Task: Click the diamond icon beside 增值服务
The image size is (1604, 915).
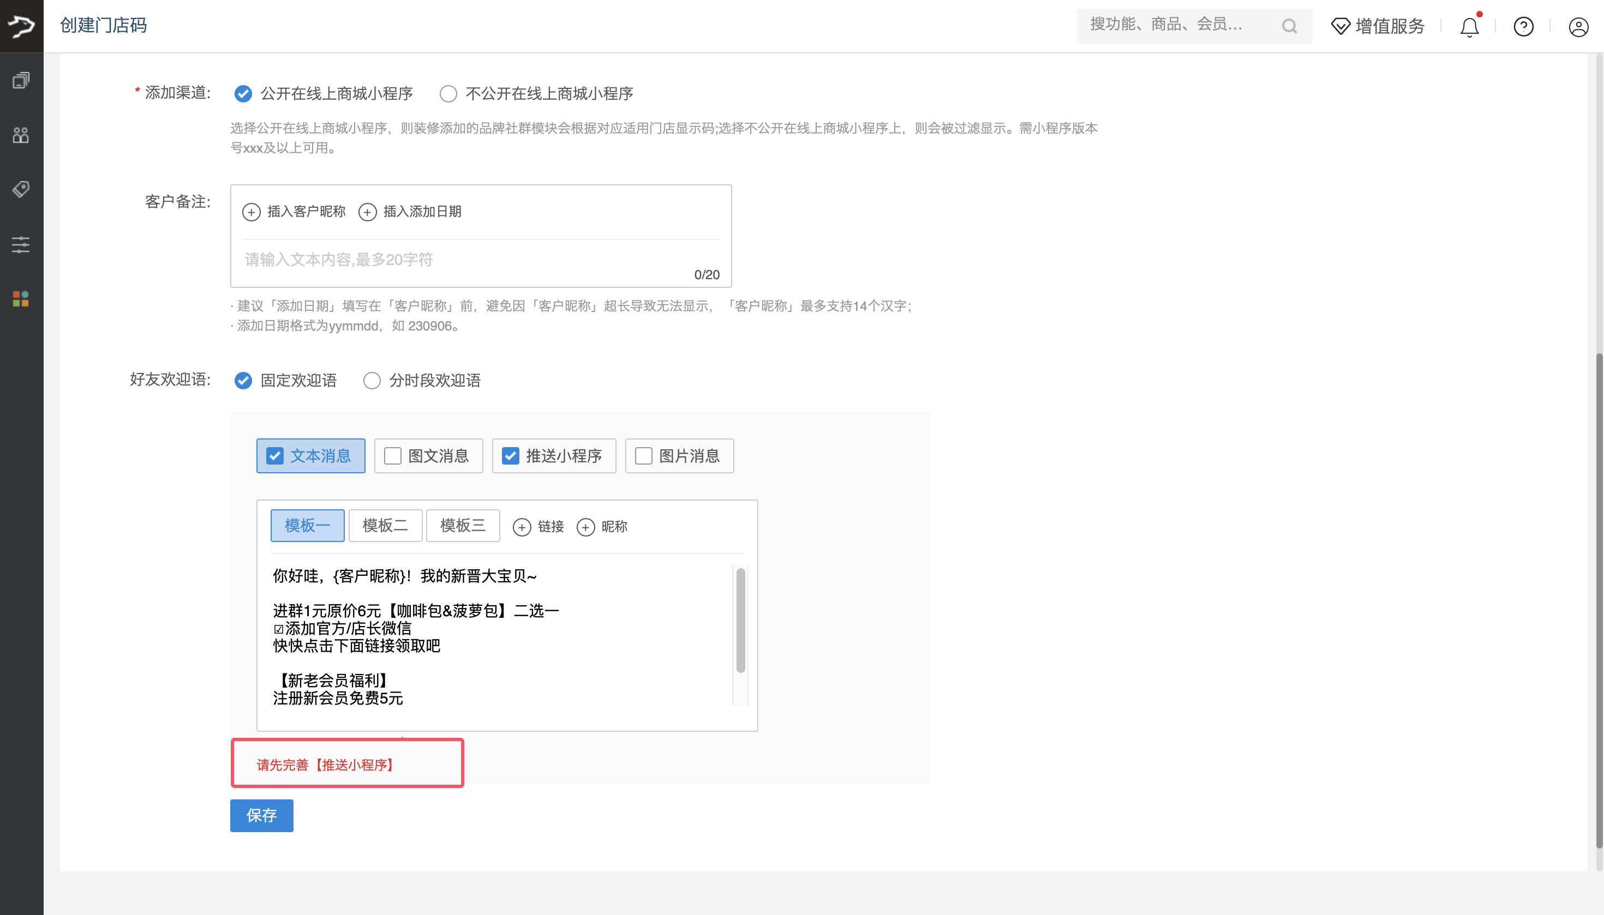Action: [1340, 26]
